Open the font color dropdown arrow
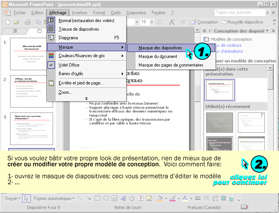The width and height of the screenshot is (279, 213). pos(191,198)
